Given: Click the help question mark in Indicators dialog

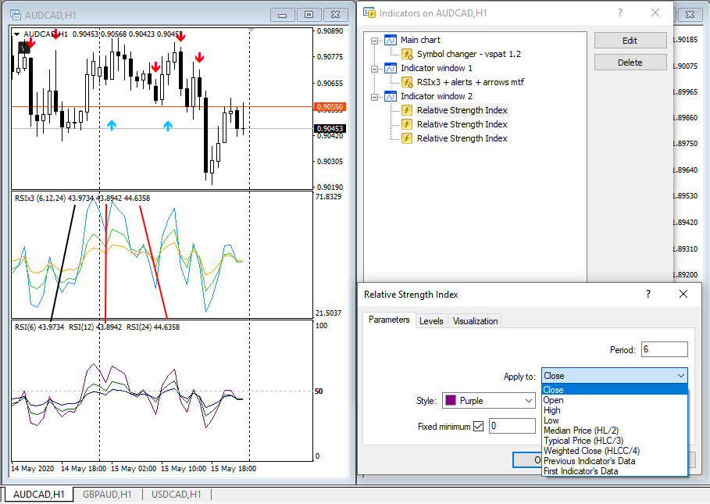Looking at the screenshot, I should tap(620, 13).
